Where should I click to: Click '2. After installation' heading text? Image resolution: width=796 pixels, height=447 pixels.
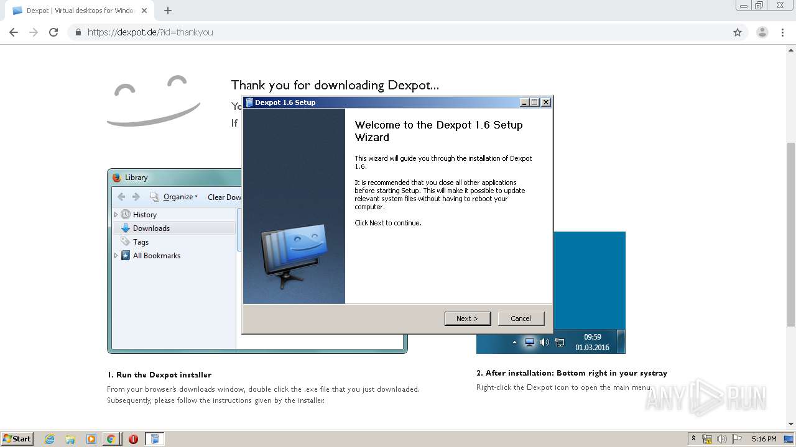[x=572, y=373]
